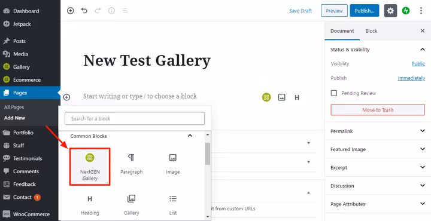Close the settings sidebar panel
The width and height of the screenshot is (431, 221).
coord(423,30)
